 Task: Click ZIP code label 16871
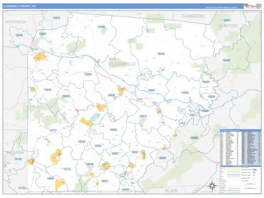point(227,20)
